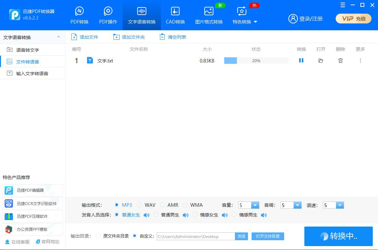Open the CAD转换 tab
Image resolution: width=378 pixels, height=250 pixels.
(x=175, y=15)
